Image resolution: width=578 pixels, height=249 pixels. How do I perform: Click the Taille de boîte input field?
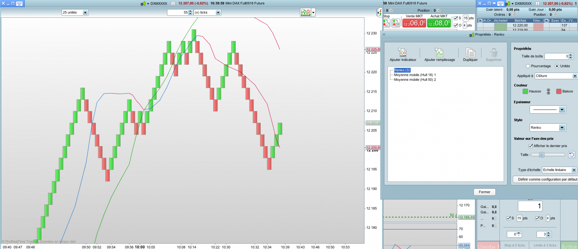point(557,56)
